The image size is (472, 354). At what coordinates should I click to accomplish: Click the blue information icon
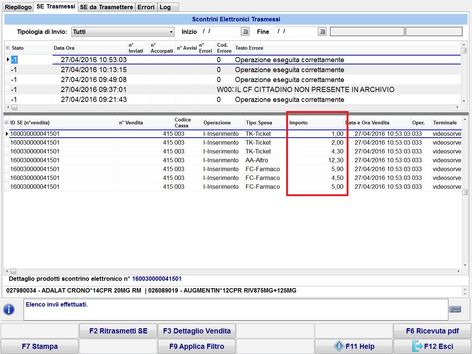(x=9, y=309)
